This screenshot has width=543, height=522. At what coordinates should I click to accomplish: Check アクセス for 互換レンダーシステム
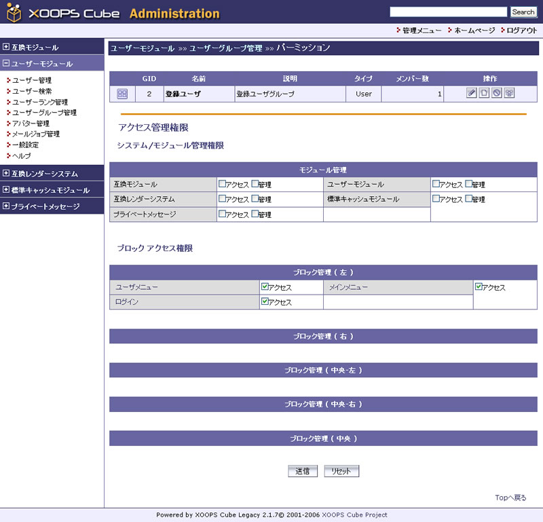[222, 198]
